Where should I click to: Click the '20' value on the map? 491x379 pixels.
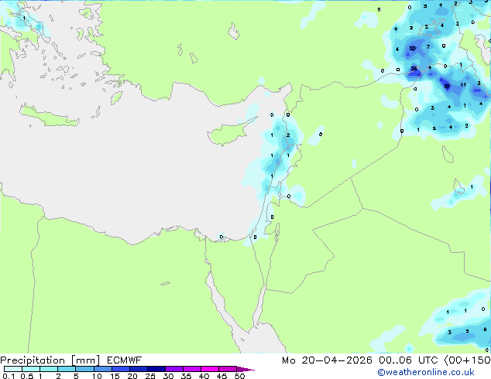[x=413, y=48]
